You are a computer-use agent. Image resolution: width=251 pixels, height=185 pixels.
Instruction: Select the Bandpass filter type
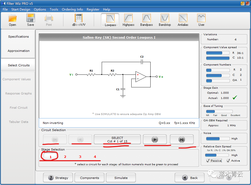click(x=146, y=20)
